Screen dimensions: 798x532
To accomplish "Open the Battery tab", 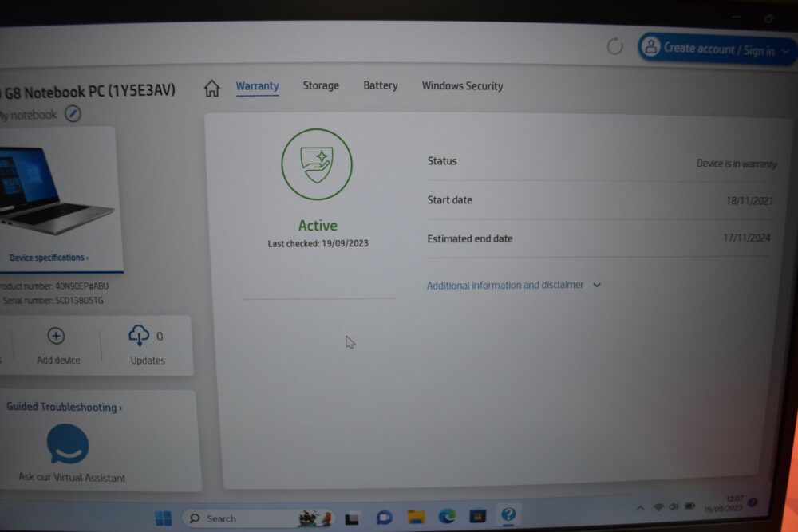I will [x=380, y=85].
